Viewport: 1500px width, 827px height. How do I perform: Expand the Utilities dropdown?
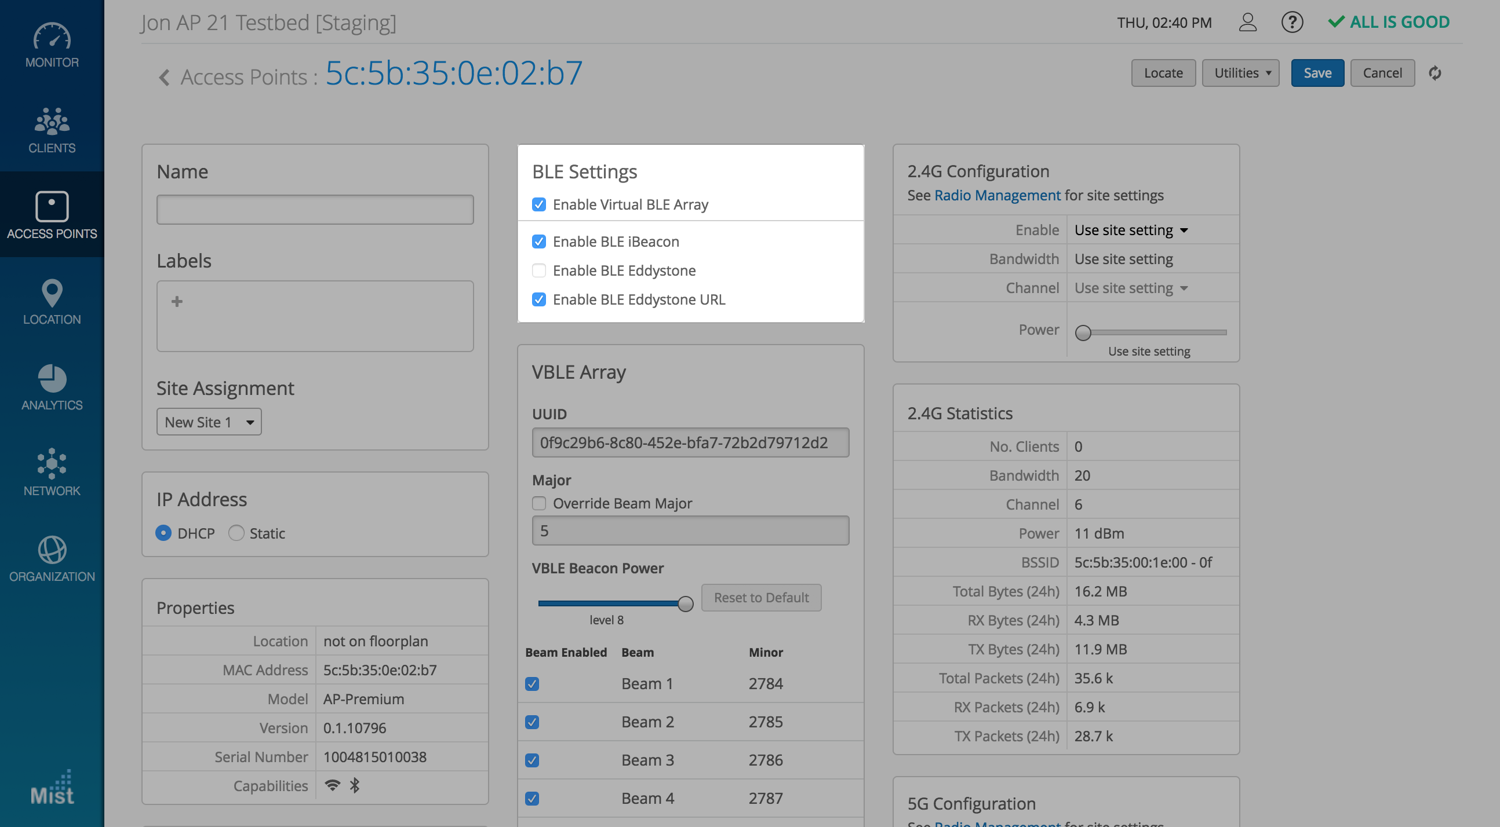(x=1240, y=74)
